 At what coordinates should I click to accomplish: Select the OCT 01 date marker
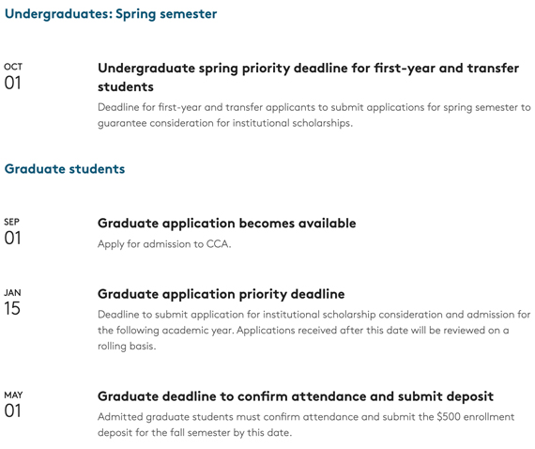coord(13,76)
